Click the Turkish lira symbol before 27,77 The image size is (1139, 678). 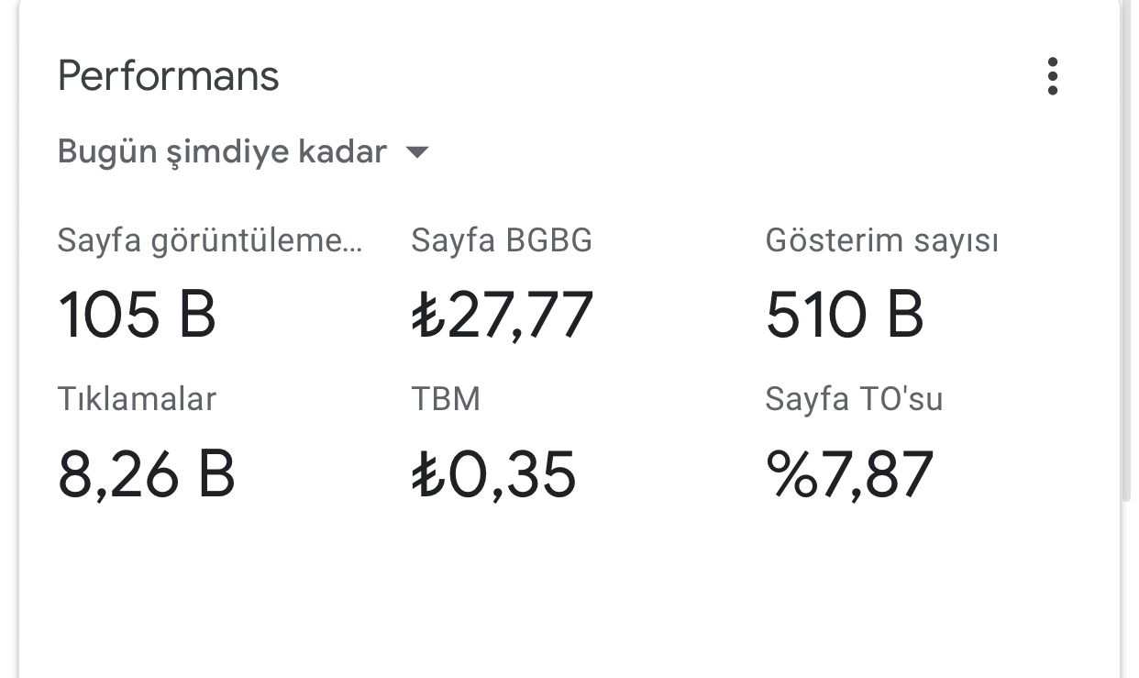[428, 315]
